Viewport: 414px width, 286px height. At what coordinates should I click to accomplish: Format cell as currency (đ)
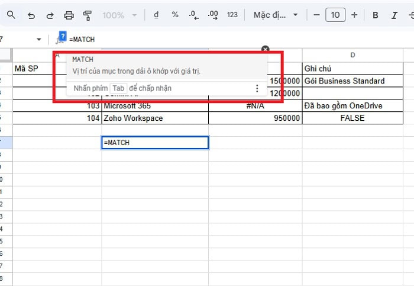click(x=156, y=15)
